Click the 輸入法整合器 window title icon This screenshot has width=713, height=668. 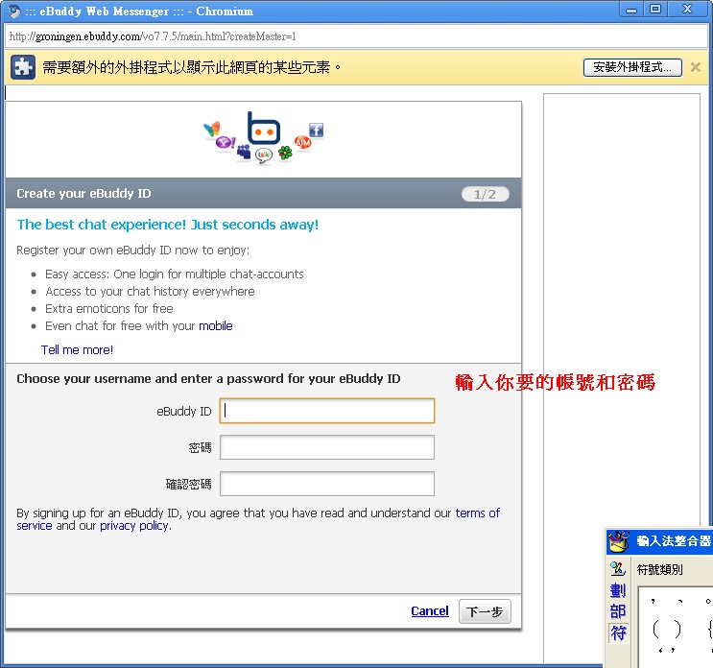[x=618, y=541]
